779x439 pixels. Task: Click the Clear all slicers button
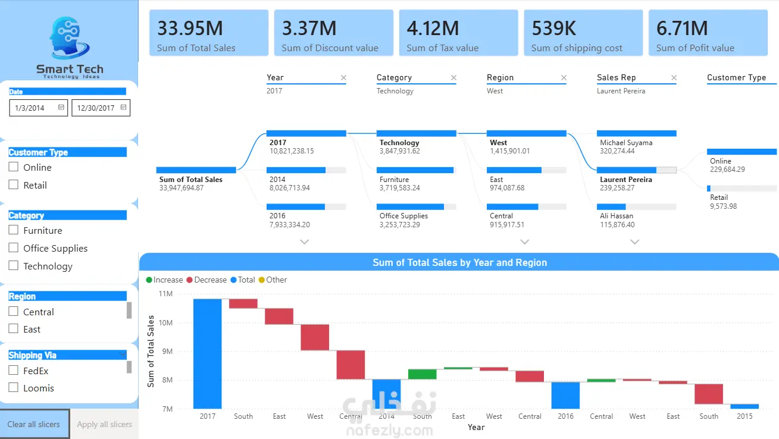34,424
